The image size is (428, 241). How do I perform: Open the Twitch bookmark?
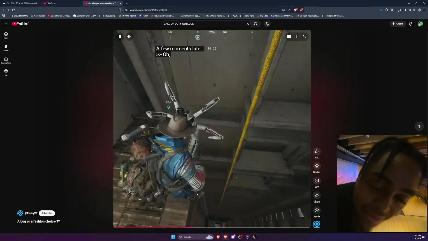pos(144,16)
